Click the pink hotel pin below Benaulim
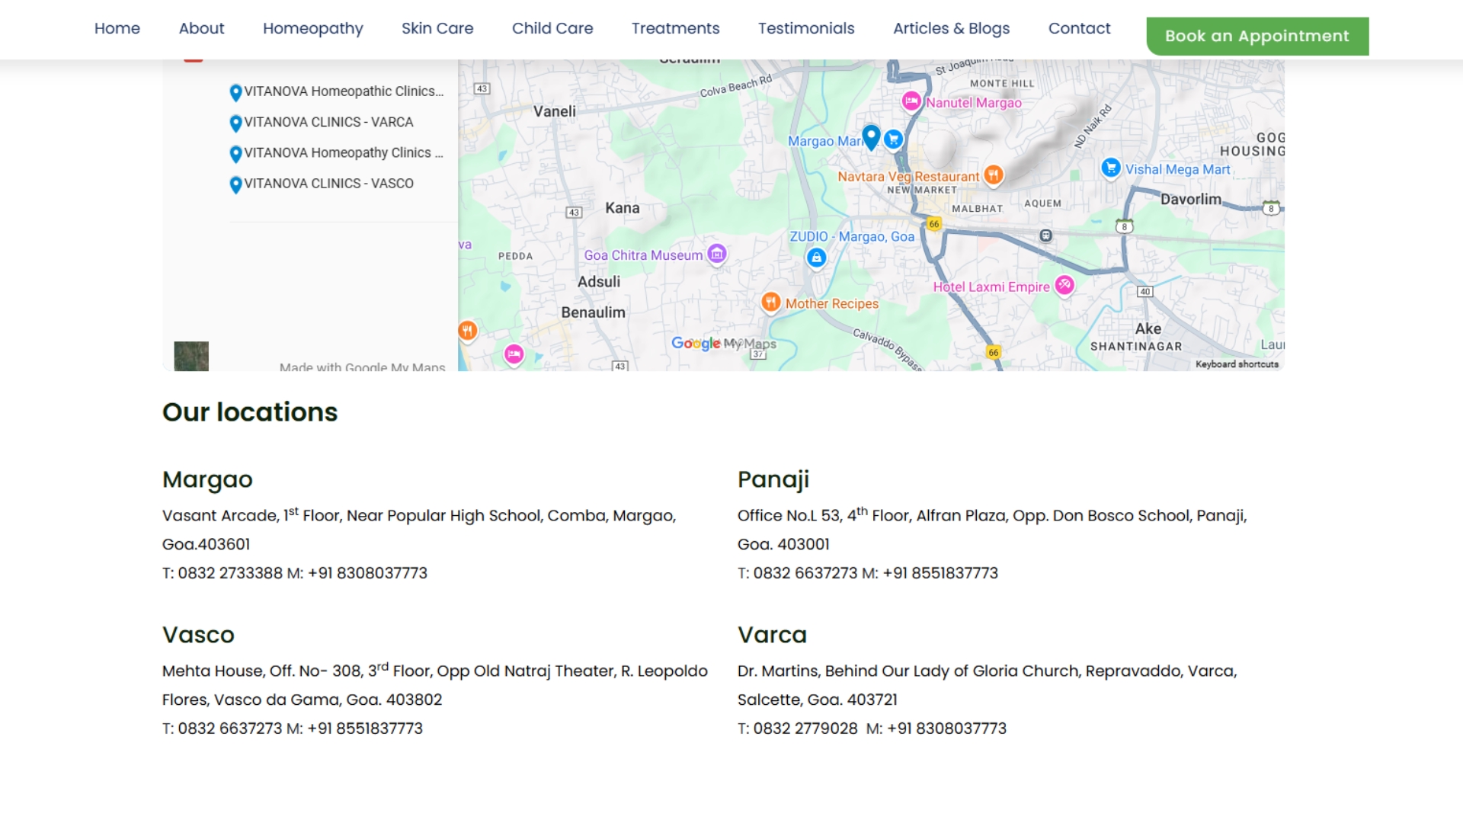Image resolution: width=1463 pixels, height=823 pixels. tap(514, 354)
